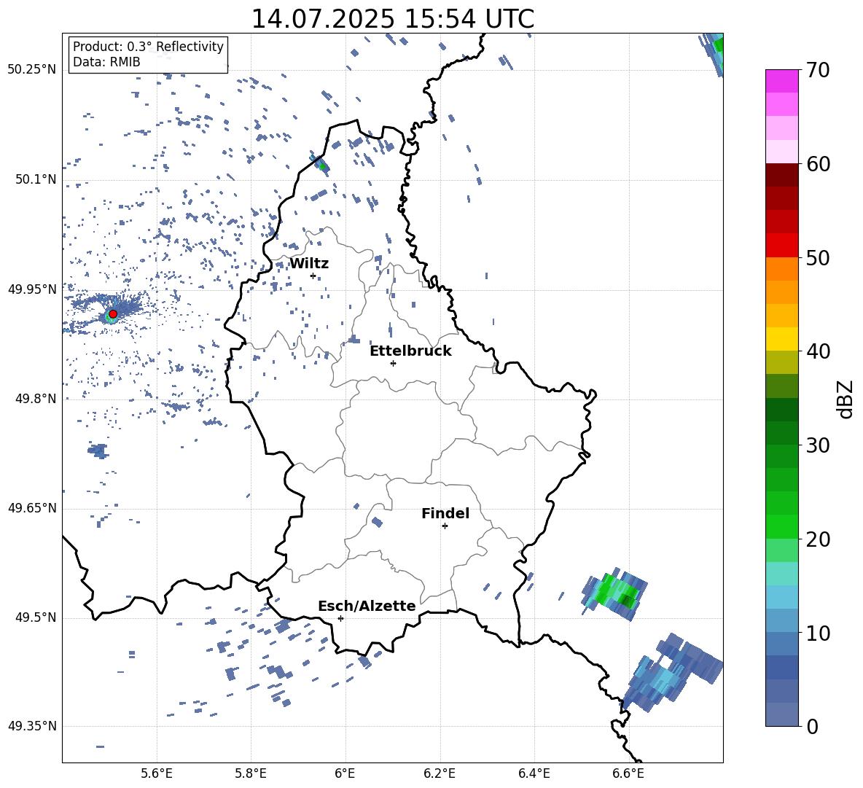Click the 50.1°N latitude label
Screen dimensions: 863x788
tap(36, 179)
